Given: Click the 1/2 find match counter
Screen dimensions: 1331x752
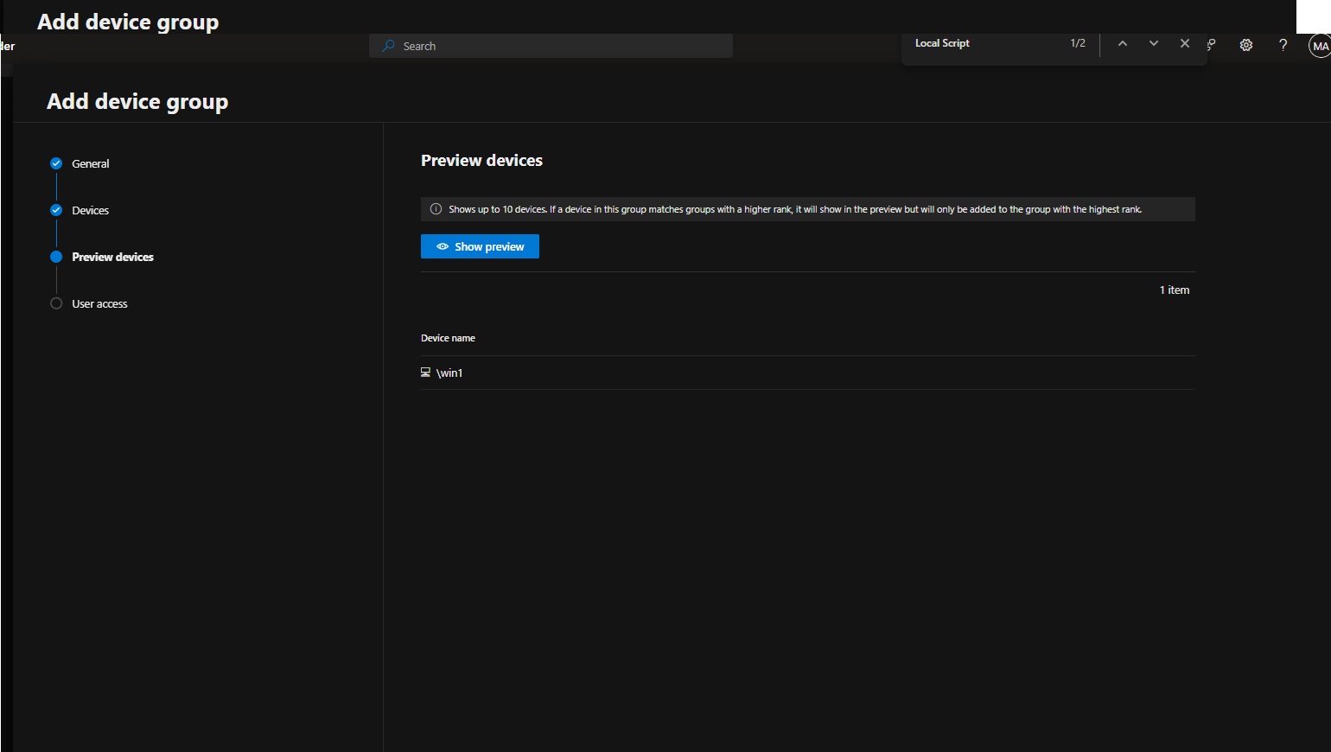Looking at the screenshot, I should click(x=1078, y=43).
